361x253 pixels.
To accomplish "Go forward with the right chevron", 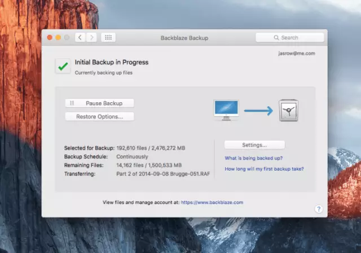I will coord(91,38).
